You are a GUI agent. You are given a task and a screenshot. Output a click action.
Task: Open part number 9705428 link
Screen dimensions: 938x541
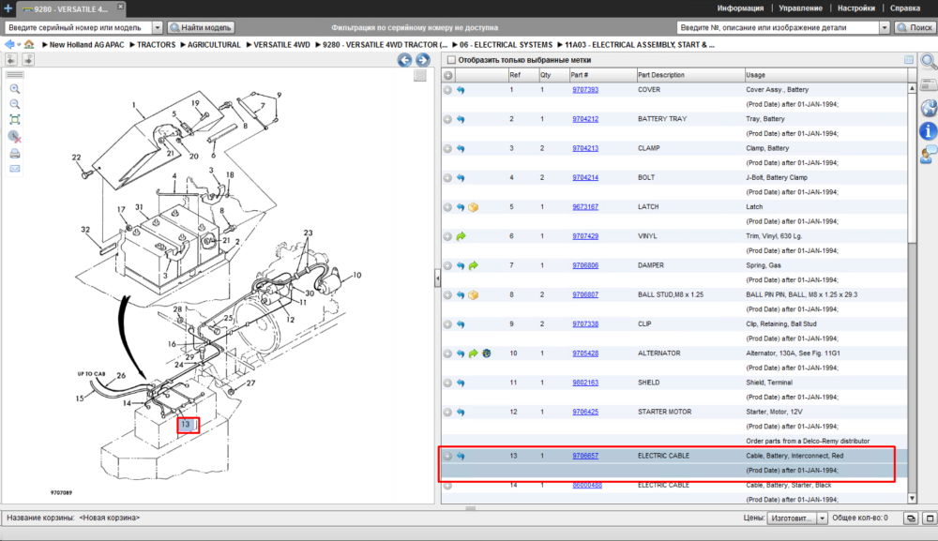click(x=585, y=353)
